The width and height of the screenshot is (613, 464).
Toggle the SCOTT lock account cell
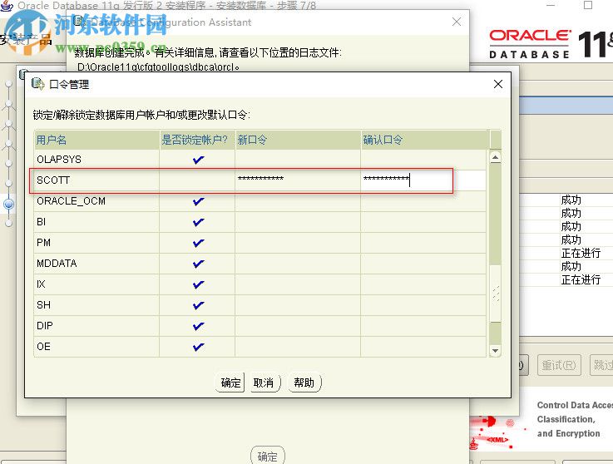(x=197, y=180)
